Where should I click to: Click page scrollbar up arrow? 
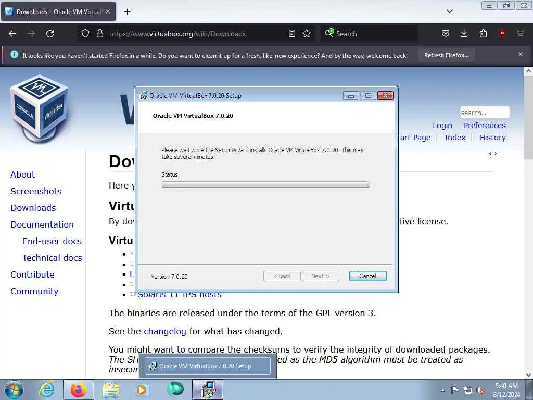coord(528,71)
